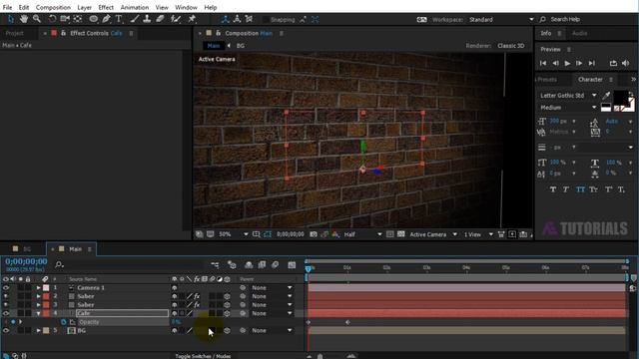This screenshot has height=359, width=639.
Task: Open the File menu
Action: pos(7,7)
